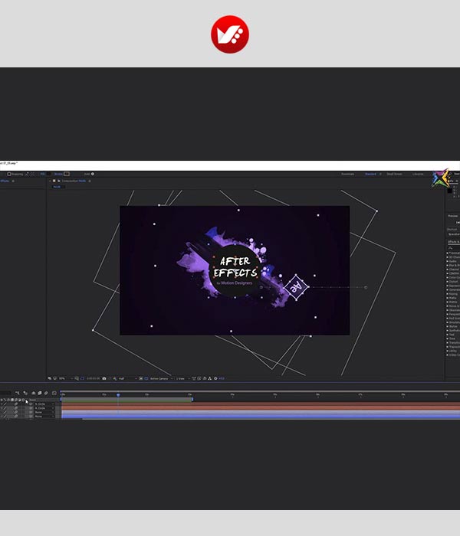460x536 pixels.
Task: Click the Work breadcrumb in composition viewer
Action: tap(57, 187)
